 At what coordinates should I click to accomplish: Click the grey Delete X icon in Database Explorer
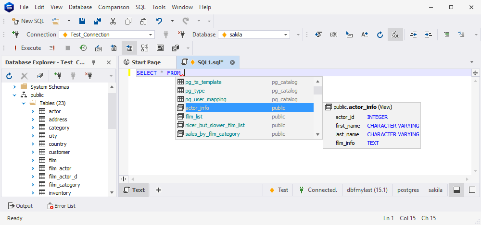click(24, 76)
